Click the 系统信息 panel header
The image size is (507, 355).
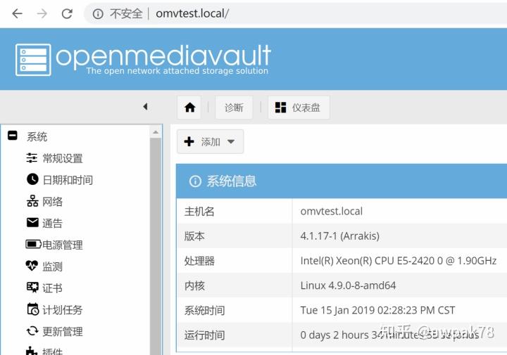click(342, 181)
